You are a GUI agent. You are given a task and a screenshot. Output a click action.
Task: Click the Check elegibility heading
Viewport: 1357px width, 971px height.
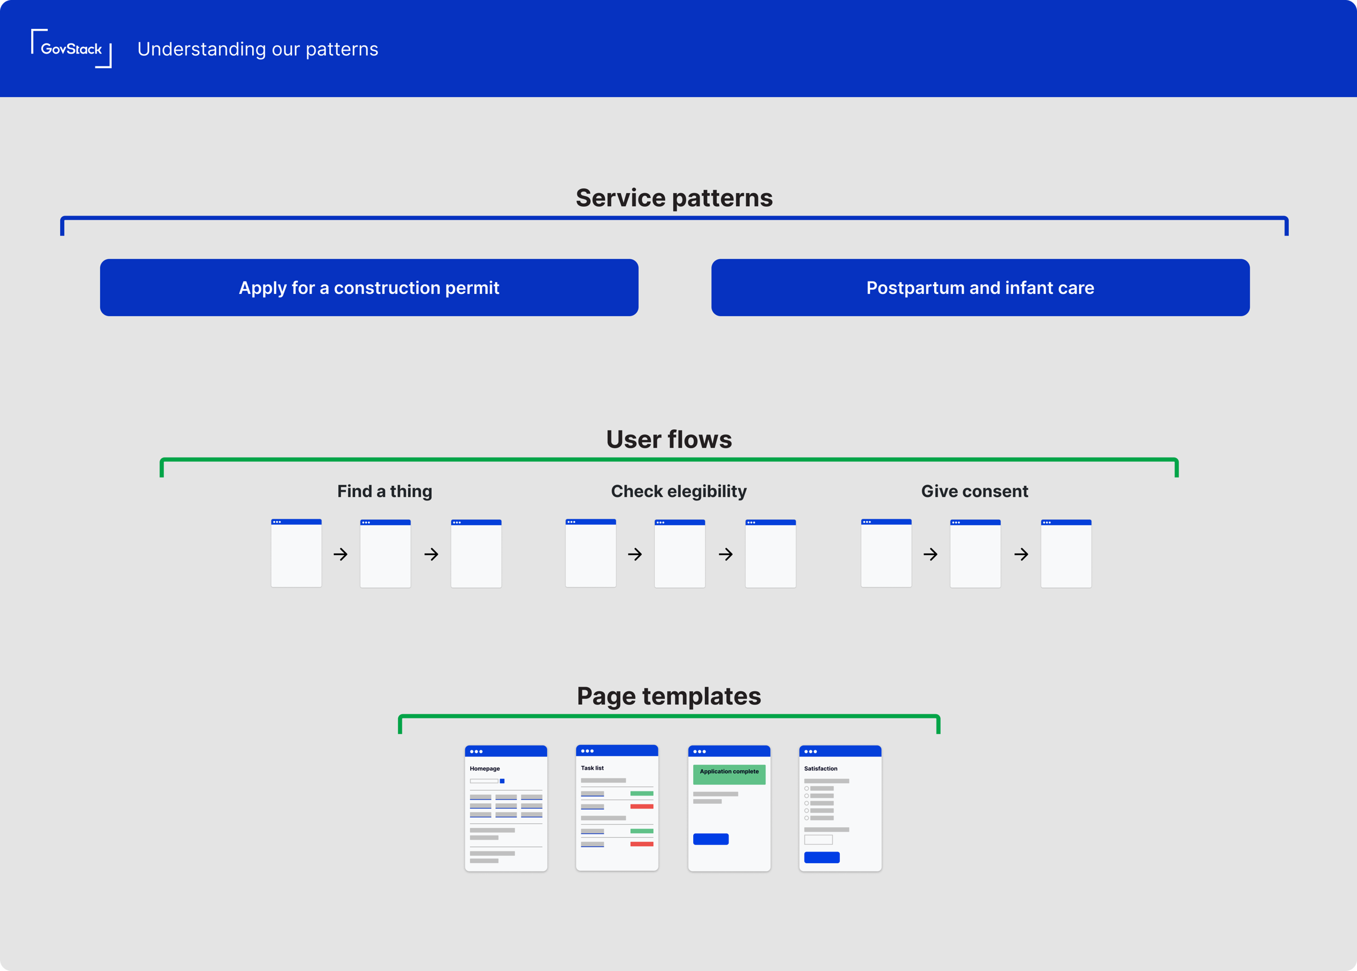point(678,491)
